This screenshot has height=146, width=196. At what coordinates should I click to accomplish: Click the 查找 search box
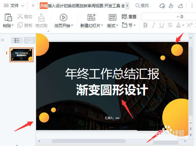[142, 6]
